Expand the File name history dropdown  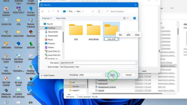coord(136,63)
